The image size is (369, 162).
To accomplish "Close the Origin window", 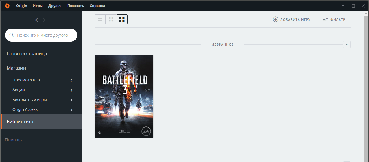I will click(364, 6).
